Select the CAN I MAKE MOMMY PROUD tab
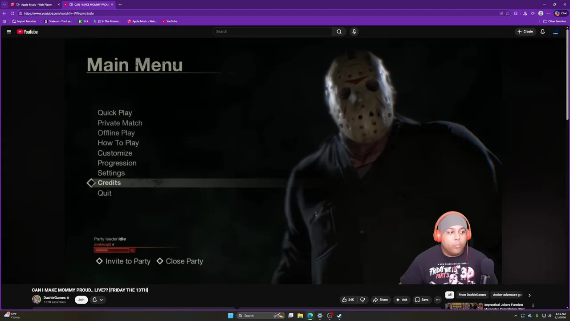Screen dimensions: 570x321 89,4
